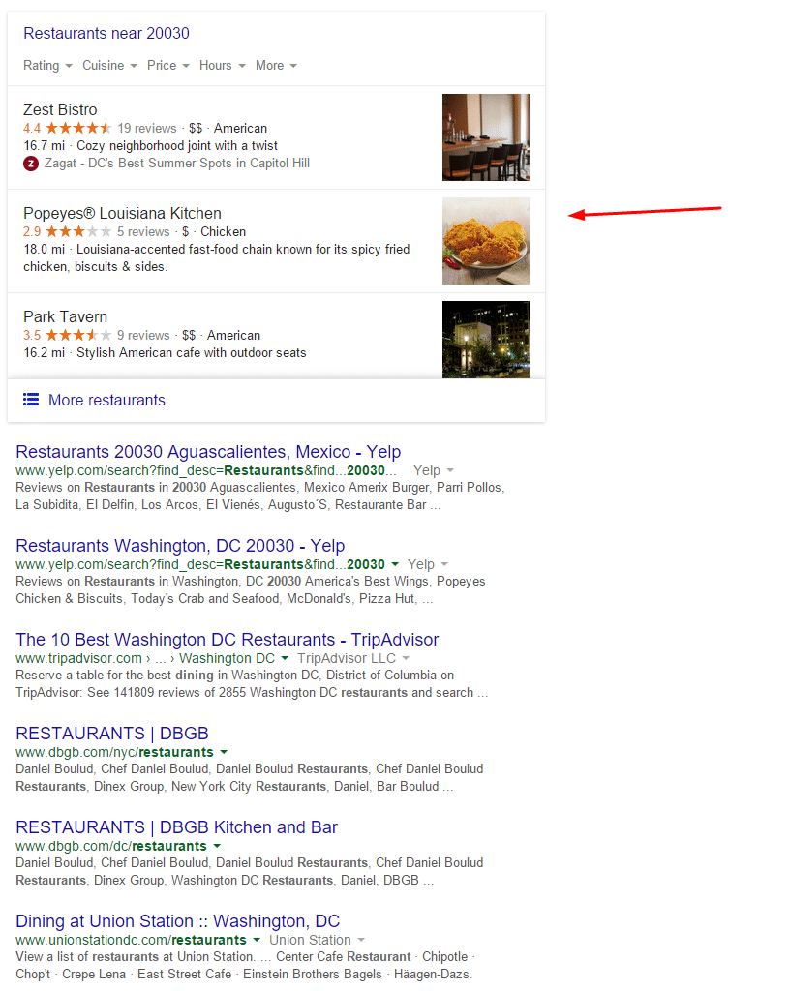Open the Zest Bistro listing
Image resolution: width=789 pixels, height=991 pixels.
[60, 110]
